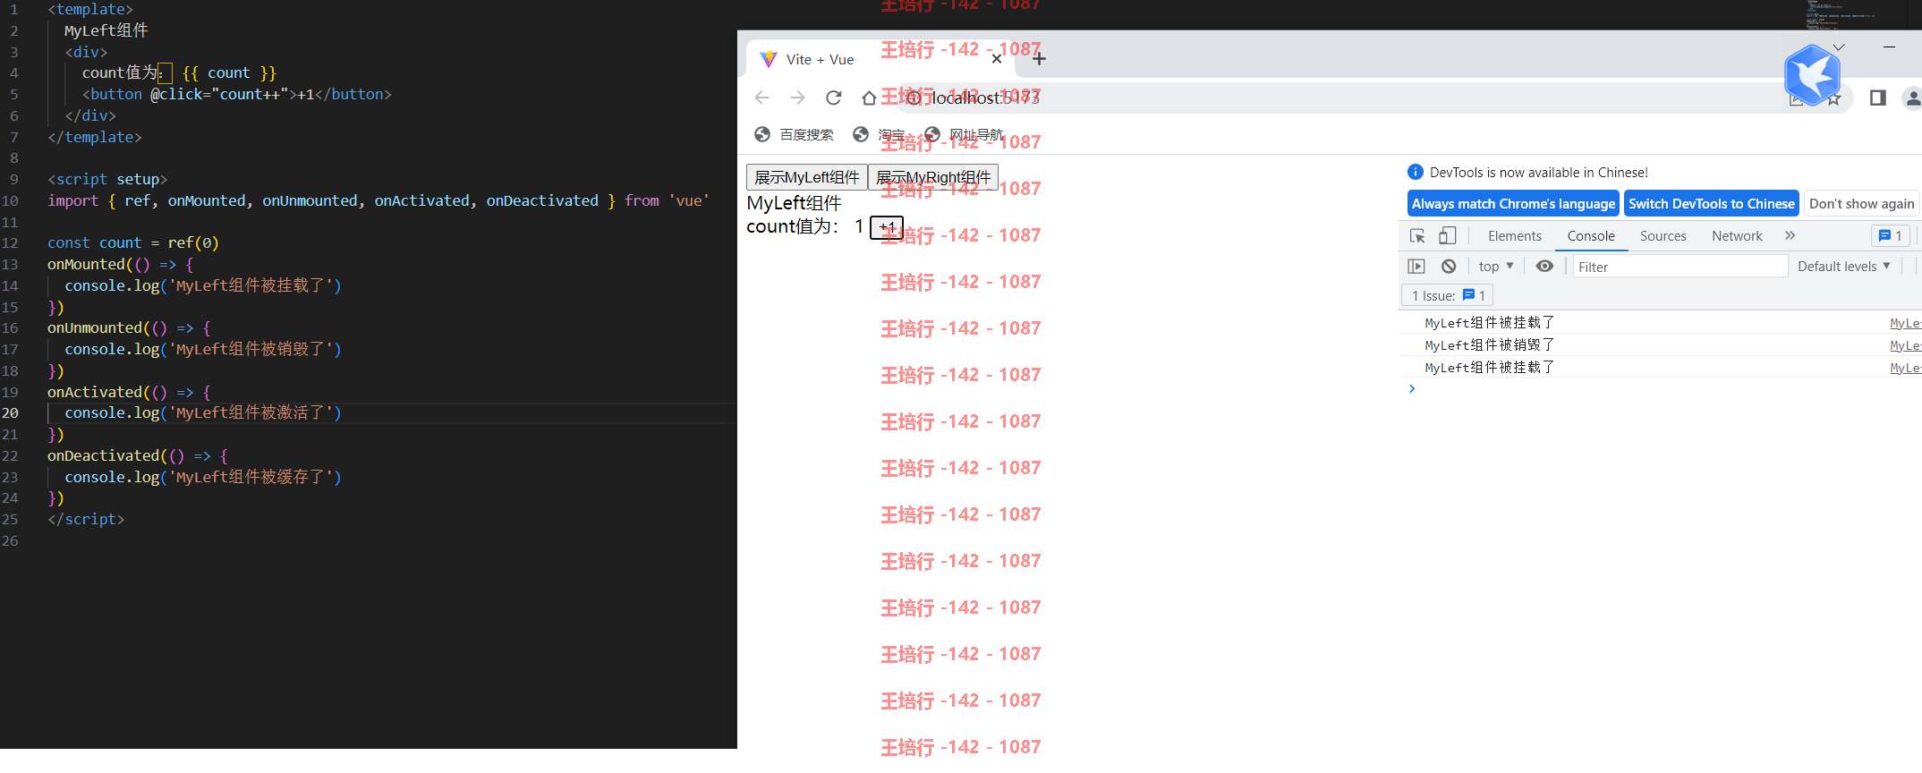
Task: Click the <script setup> tag in editor
Action: [107, 180]
